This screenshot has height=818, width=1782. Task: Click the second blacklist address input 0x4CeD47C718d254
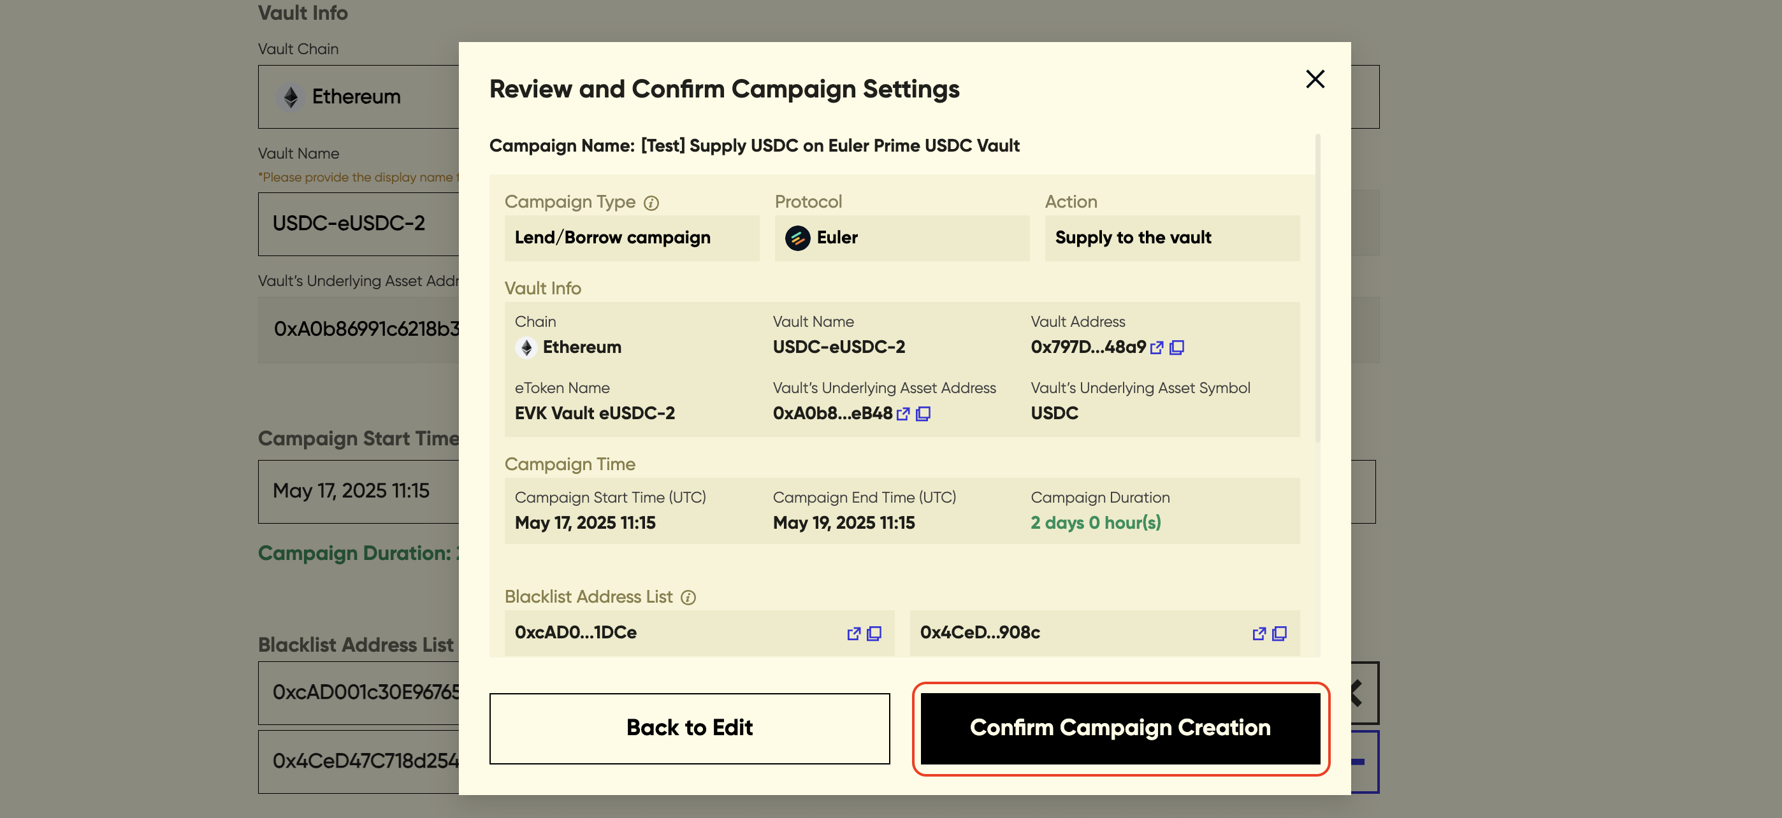pyautogui.click(x=358, y=761)
